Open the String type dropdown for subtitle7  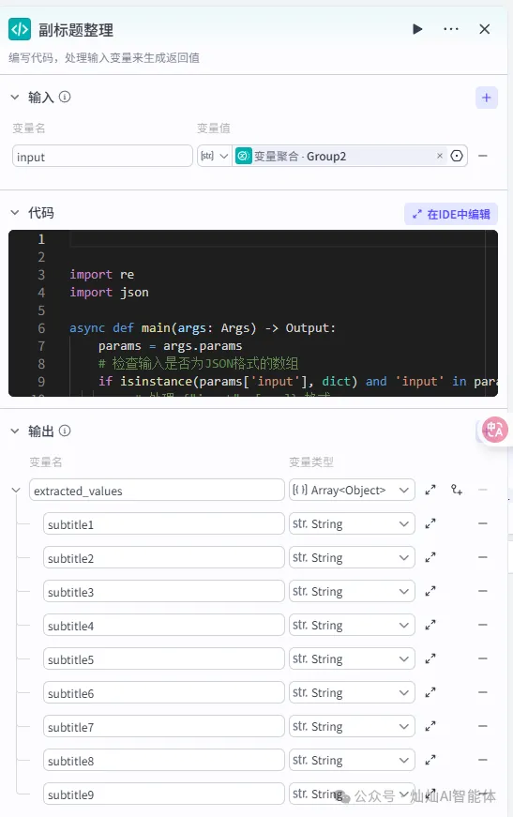[352, 727]
